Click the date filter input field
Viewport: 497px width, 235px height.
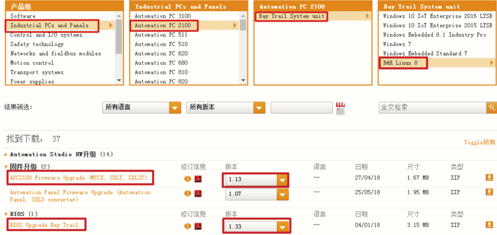pos(302,108)
